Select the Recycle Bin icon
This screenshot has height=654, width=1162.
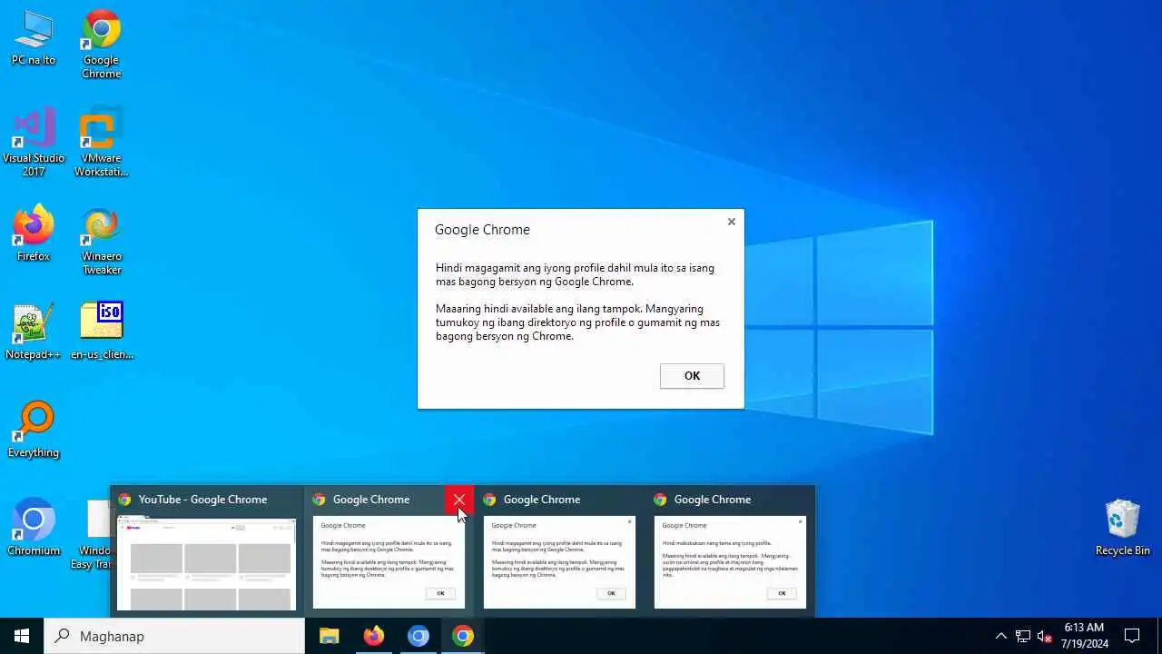(x=1122, y=528)
